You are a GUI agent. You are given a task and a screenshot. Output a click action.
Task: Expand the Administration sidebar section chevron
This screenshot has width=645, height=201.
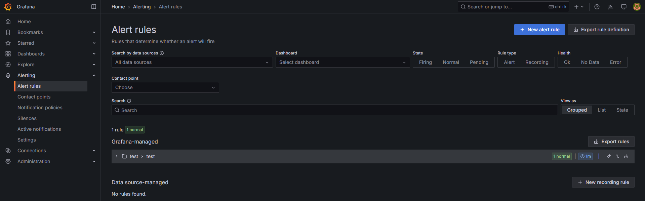(94, 161)
